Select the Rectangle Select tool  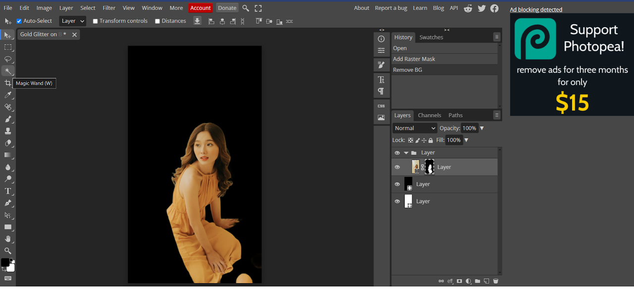tap(8, 47)
